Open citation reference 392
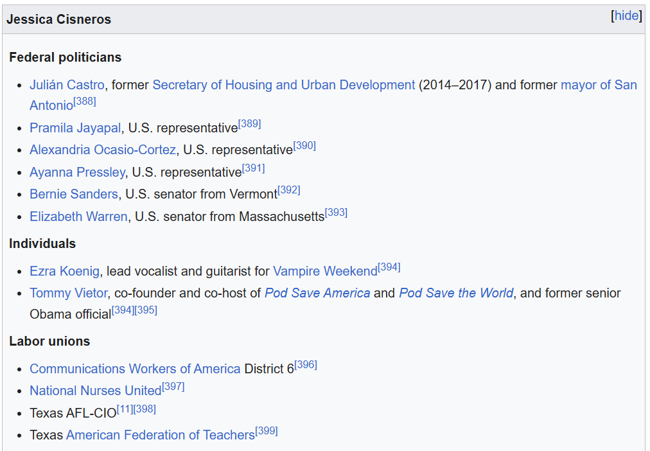Viewport: 650px width, 451px height. (289, 190)
